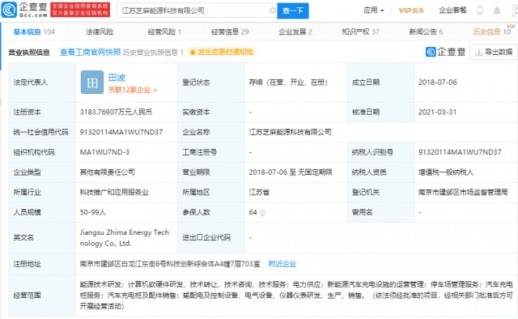Screen dimensions: 518x319
Task: Select 其他有限责任公司 company type
Action: 108,172
